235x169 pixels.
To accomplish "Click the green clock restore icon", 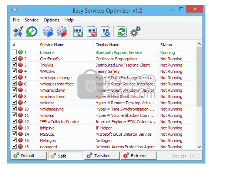I will (31, 32).
